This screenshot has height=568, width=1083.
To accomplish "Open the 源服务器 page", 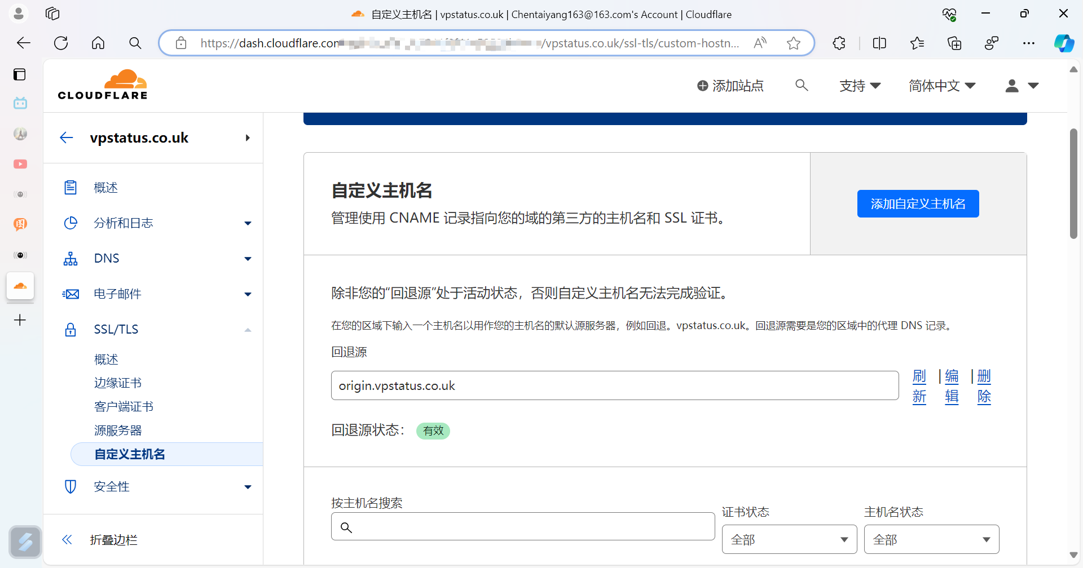I will [x=118, y=431].
